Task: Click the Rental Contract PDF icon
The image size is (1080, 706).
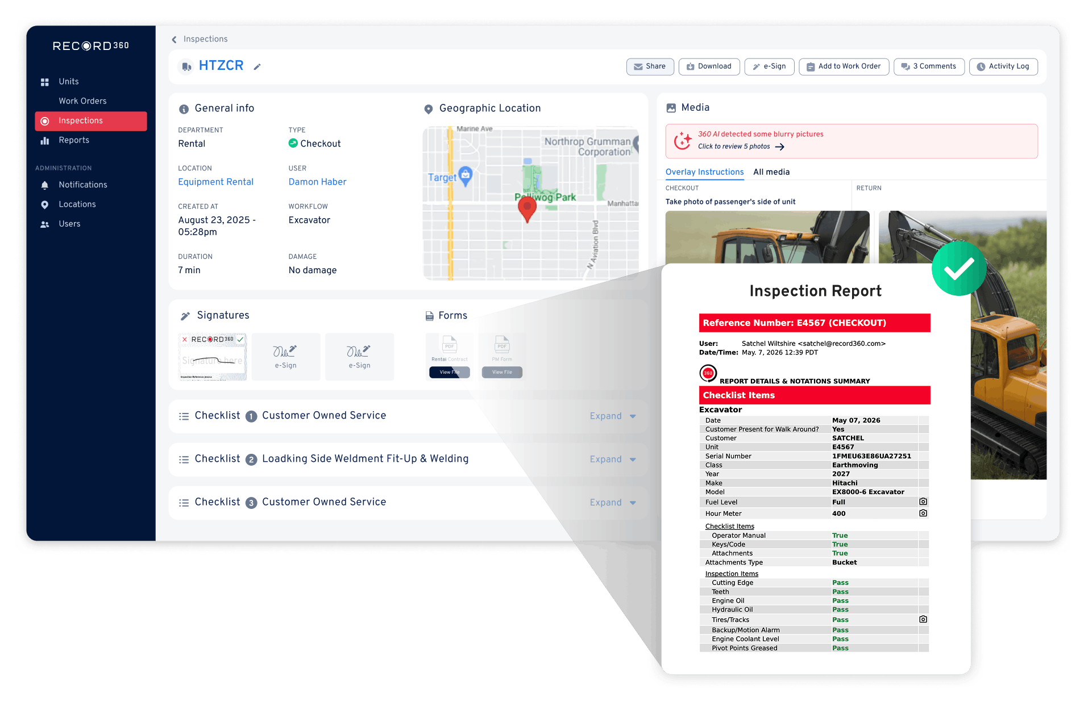Action: 450,345
